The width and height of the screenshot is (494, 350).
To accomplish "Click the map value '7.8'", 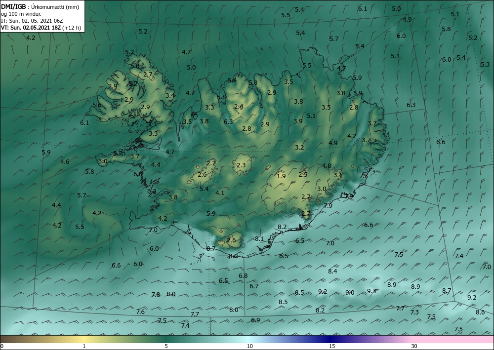I will 156,294.
